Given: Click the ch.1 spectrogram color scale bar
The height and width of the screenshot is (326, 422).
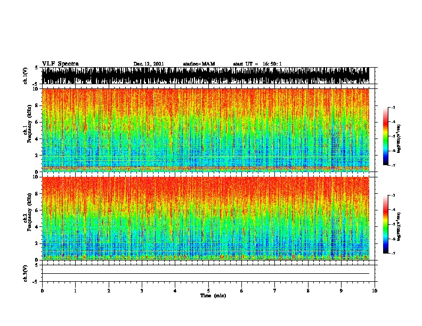Looking at the screenshot, I should click(x=386, y=136).
